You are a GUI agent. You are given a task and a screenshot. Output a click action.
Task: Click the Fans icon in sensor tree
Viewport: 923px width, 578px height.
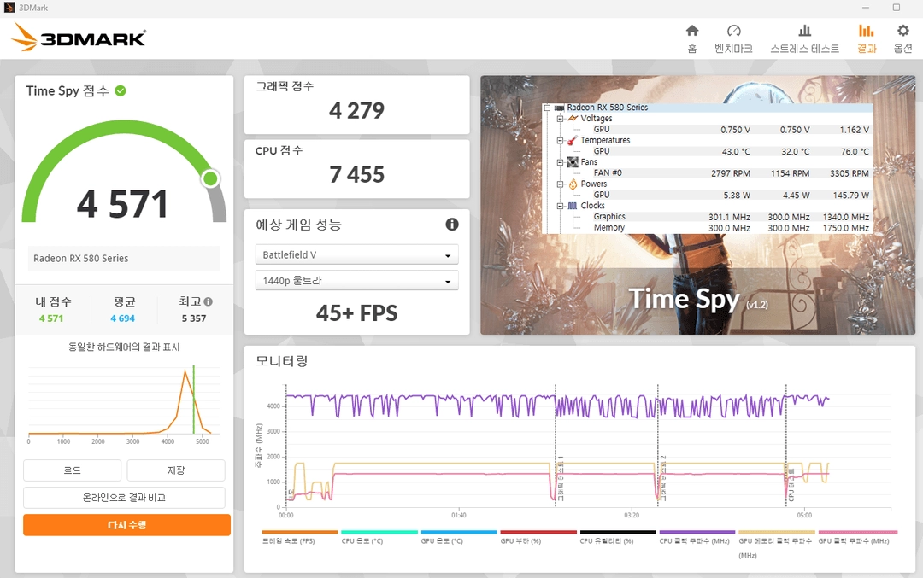[572, 161]
